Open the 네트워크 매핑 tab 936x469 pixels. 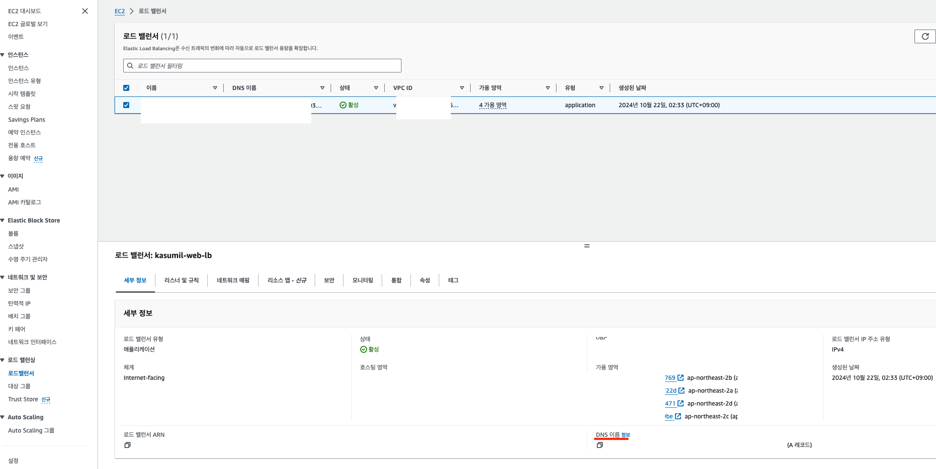233,280
